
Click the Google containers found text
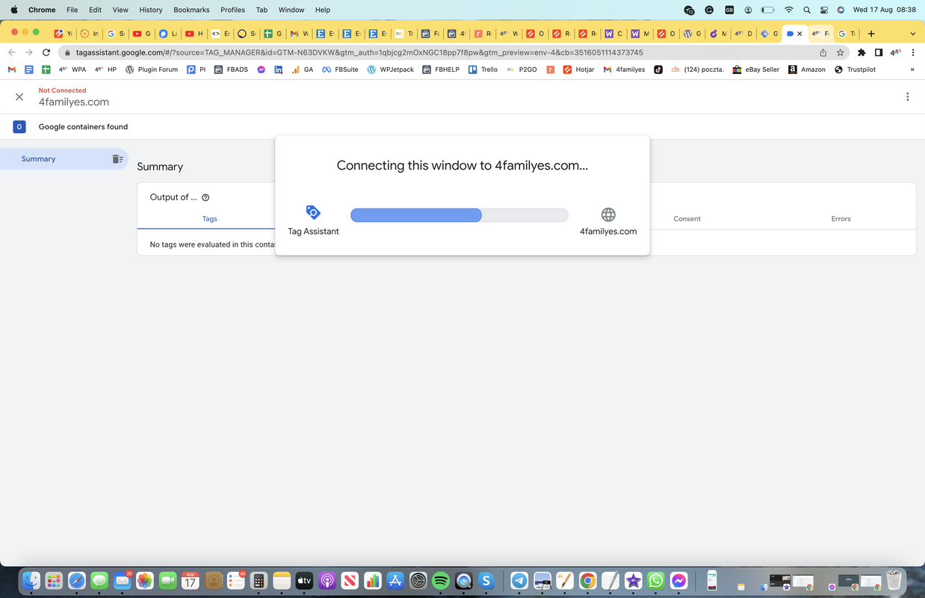(x=83, y=126)
